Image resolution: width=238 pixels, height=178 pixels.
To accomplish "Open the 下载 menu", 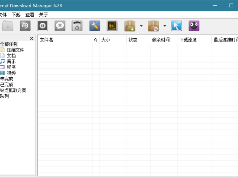I will coord(16,15).
